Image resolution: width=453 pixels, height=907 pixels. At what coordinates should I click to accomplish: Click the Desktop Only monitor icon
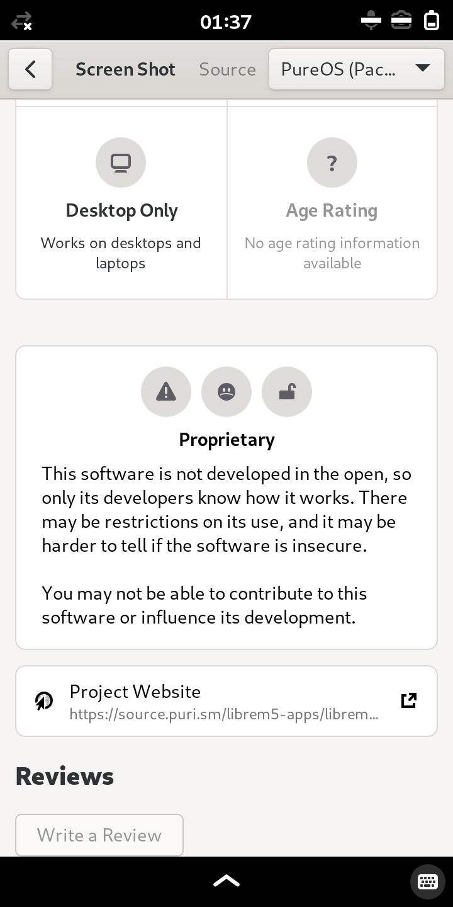(x=121, y=163)
